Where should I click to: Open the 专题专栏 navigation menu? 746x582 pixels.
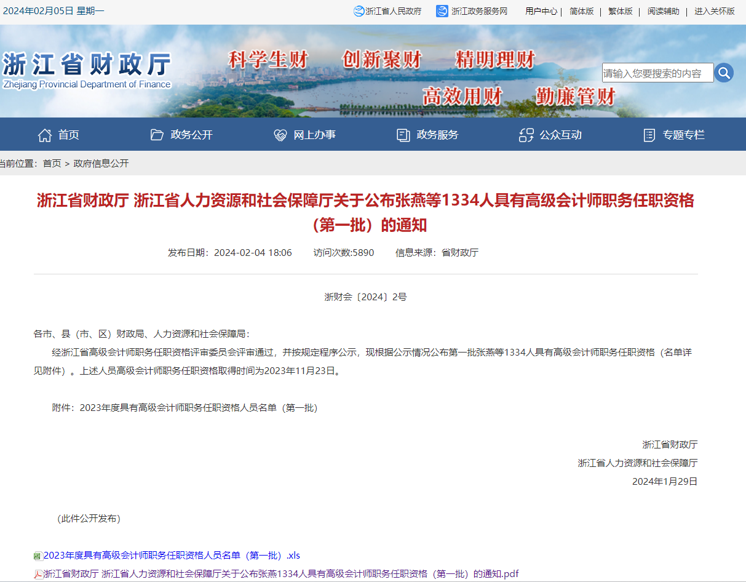coord(684,135)
